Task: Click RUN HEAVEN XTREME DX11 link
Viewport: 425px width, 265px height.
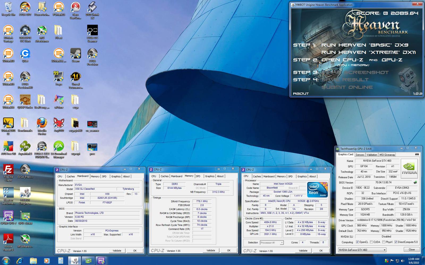Action: [x=369, y=52]
